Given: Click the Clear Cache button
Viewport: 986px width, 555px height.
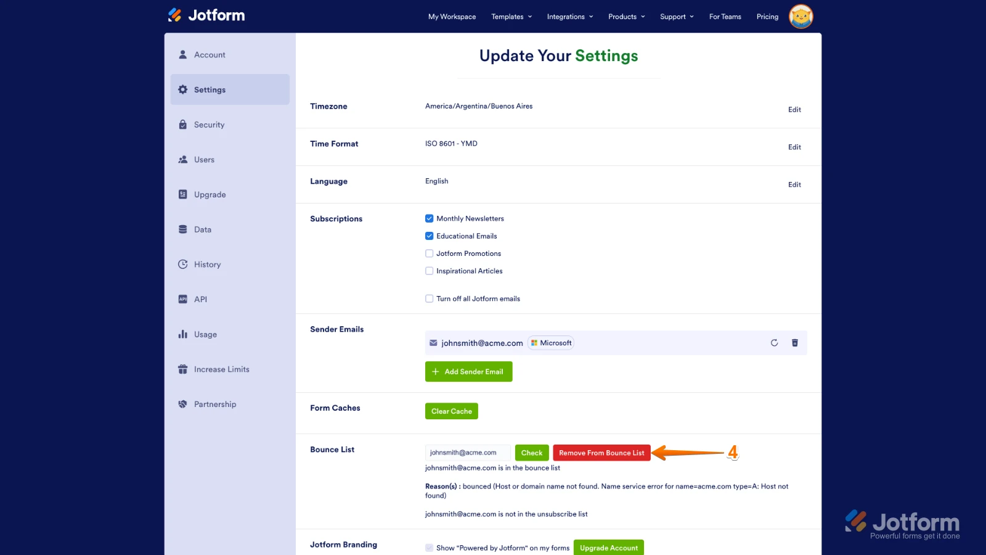Looking at the screenshot, I should tap(452, 411).
